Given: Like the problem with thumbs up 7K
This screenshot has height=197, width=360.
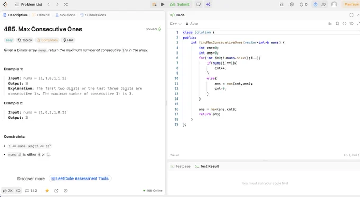Looking at the screenshot, I should [x=8, y=191].
